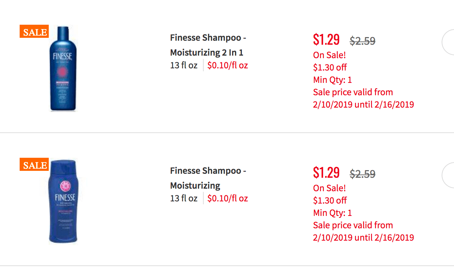Click sale price valid dates for the second shampoo
Screen dimensions: 454x269
(363, 231)
